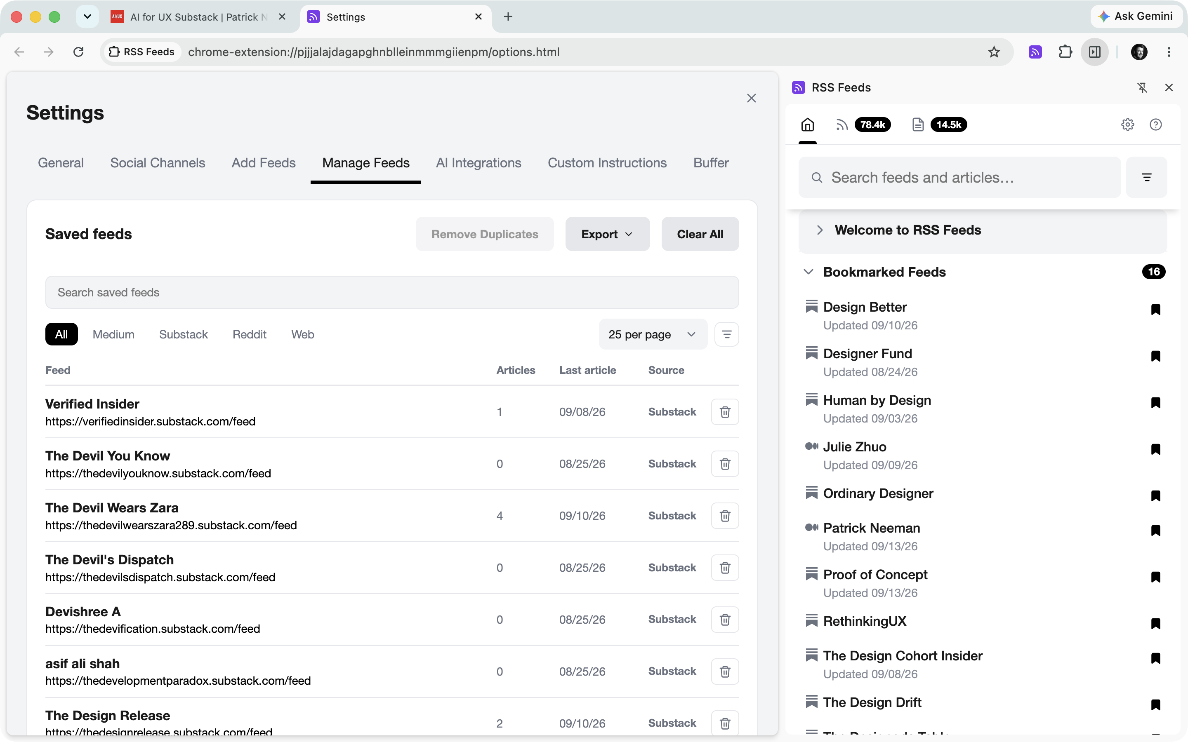
Task: Open the Custom Instructions tab
Action: 607,163
